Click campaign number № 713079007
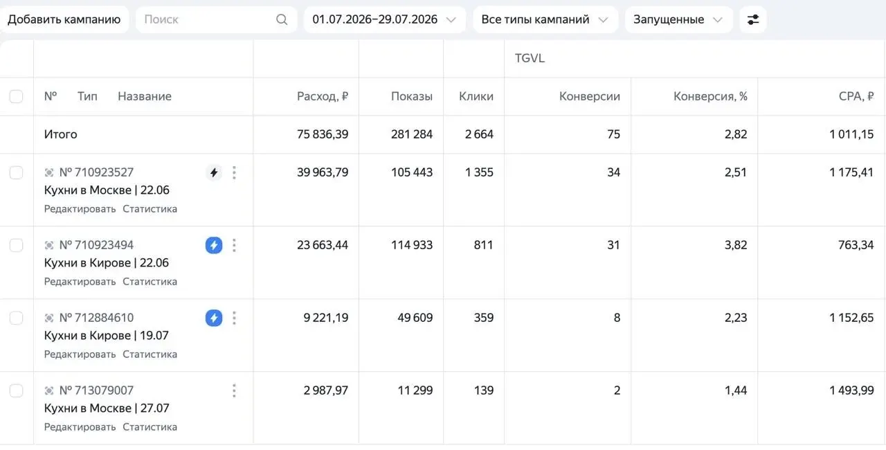Viewport: 886px width, 450px height. 96,390
